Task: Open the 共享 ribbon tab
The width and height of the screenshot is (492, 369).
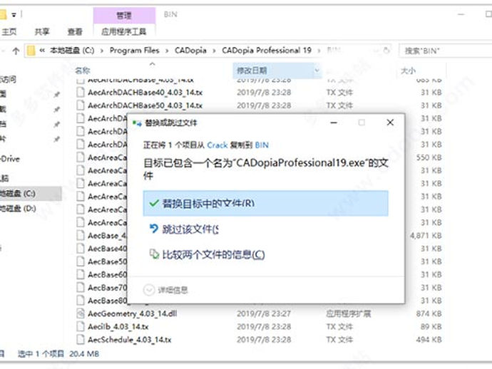Action: [42, 31]
